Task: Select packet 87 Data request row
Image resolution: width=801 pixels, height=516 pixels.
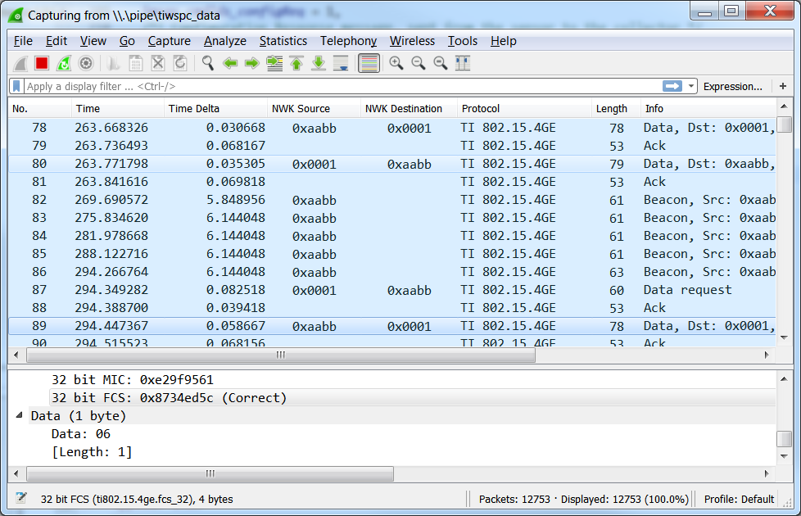Action: click(x=391, y=290)
